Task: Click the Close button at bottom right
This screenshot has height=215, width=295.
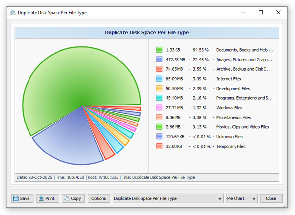Action: [x=271, y=198]
